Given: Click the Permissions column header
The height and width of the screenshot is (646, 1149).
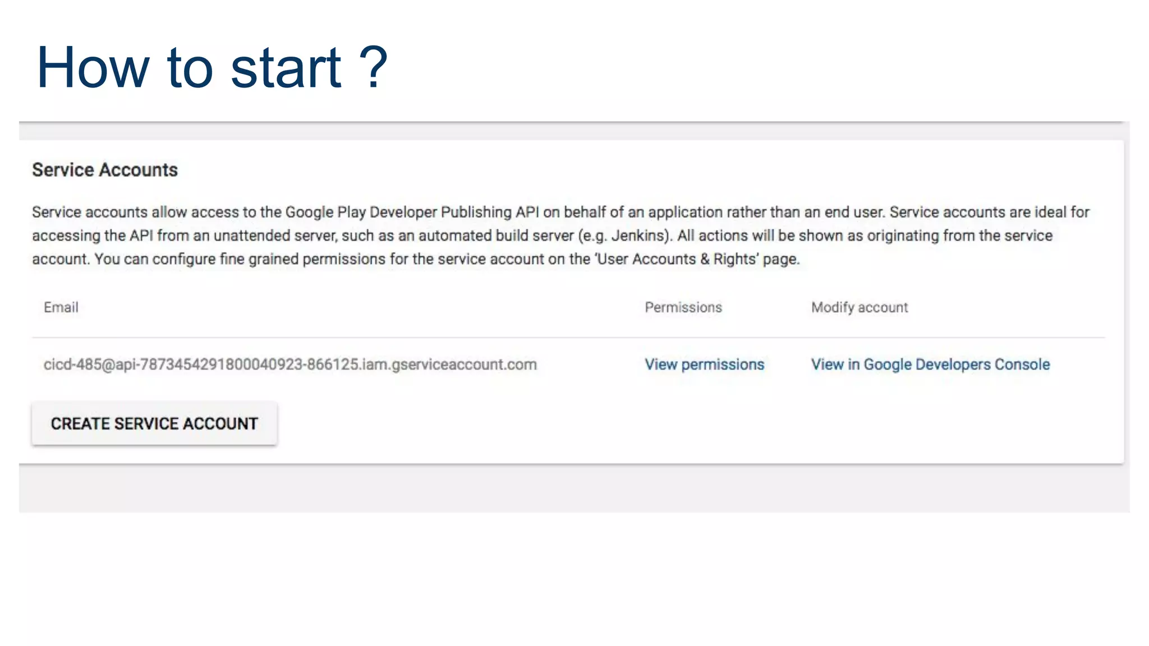Looking at the screenshot, I should point(683,307).
